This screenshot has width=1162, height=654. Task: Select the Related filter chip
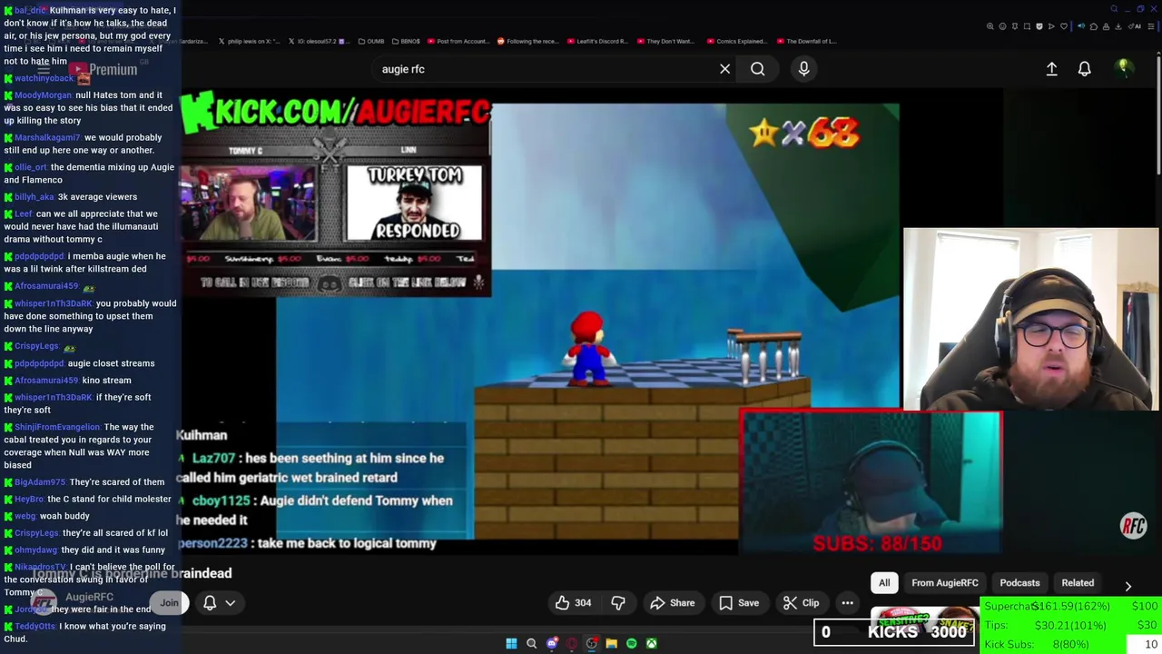[1078, 583]
